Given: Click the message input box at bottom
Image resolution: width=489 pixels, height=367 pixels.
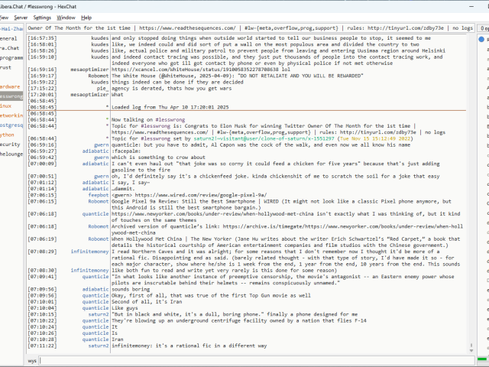Looking at the screenshot, I should click(x=260, y=360).
